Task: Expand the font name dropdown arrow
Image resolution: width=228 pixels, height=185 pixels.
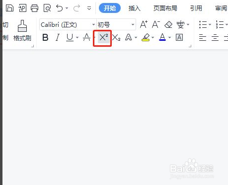Action: [x=93, y=25]
